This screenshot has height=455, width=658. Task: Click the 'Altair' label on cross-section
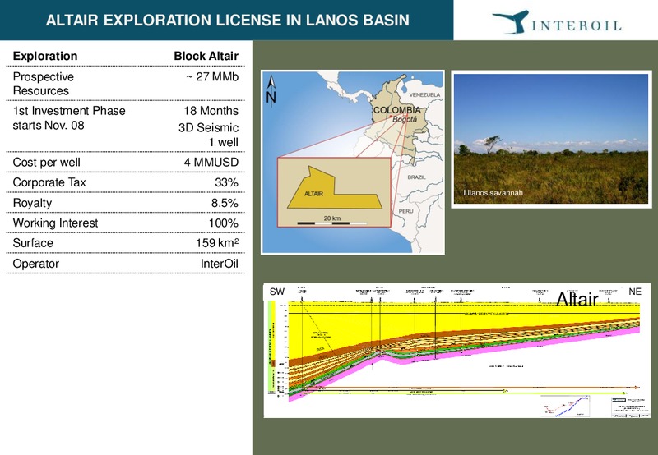pyautogui.click(x=577, y=300)
